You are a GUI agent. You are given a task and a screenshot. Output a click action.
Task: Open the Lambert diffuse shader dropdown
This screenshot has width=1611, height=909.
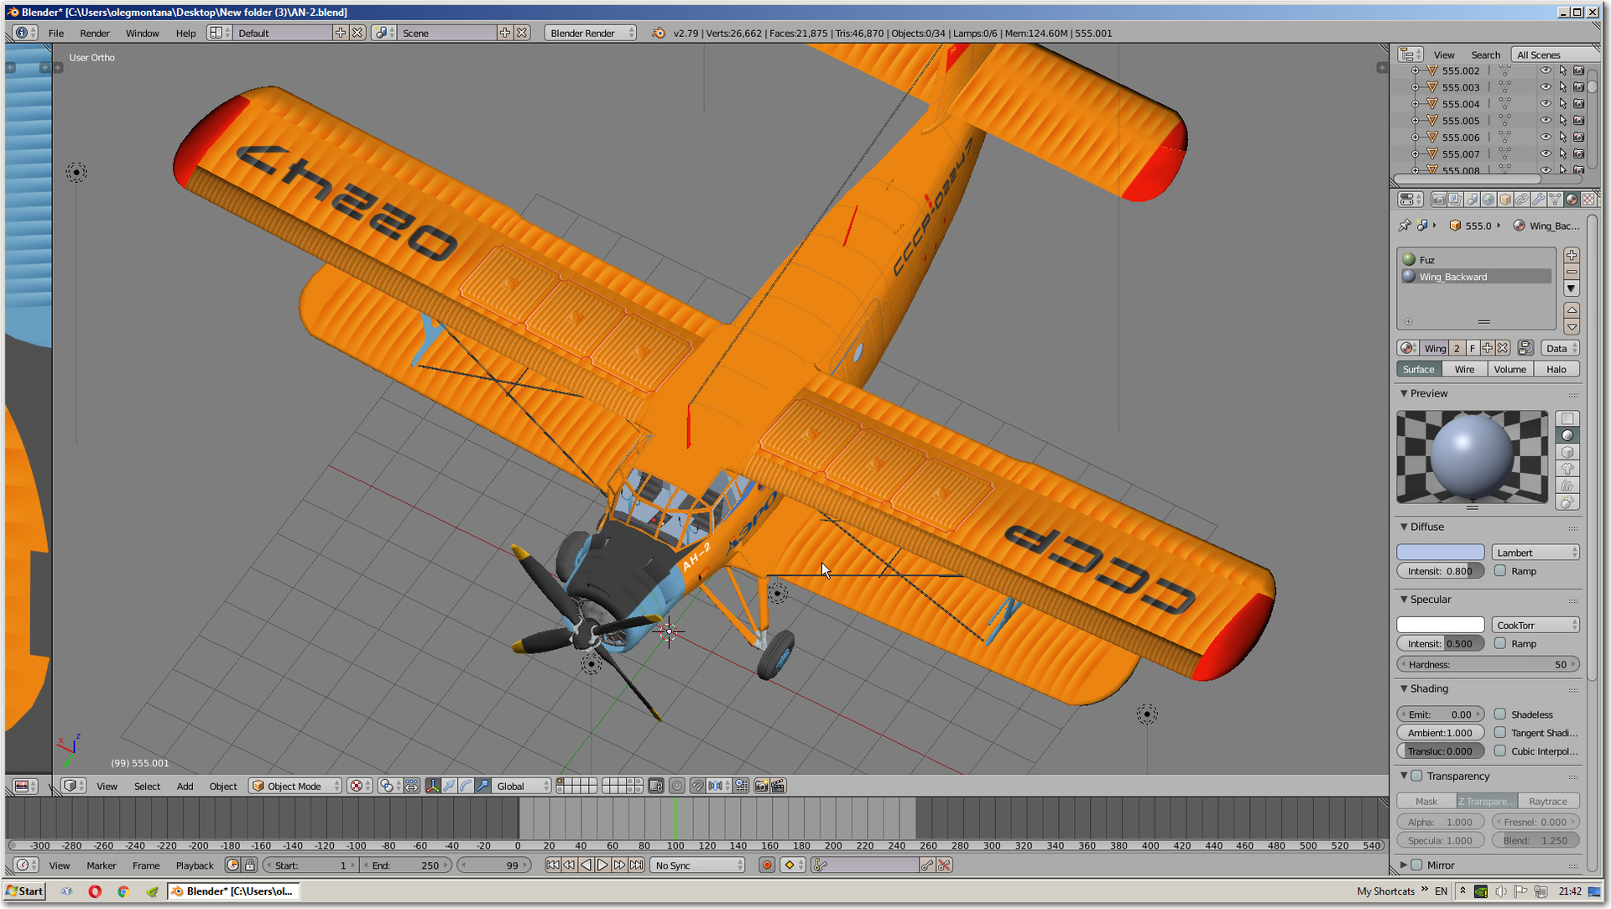pyautogui.click(x=1535, y=553)
